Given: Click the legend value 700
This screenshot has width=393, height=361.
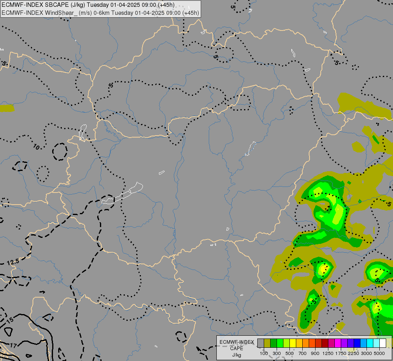Looking at the screenshot, I should [303, 353].
